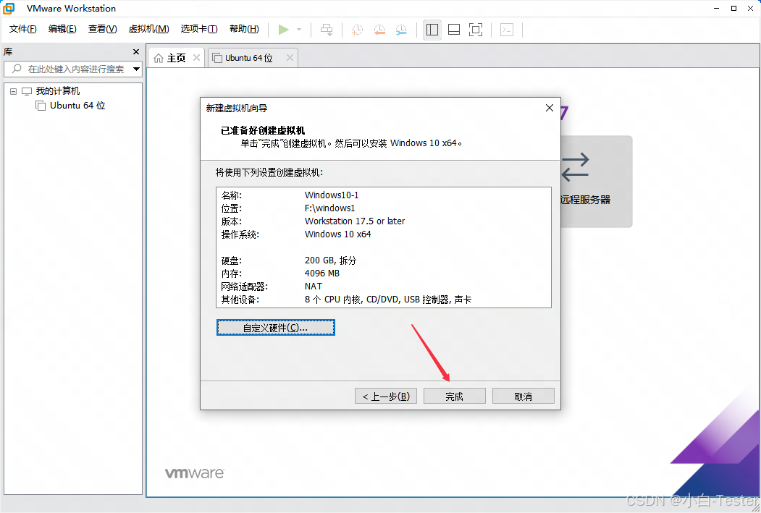
Task: Click the home icon on 主页 tab
Action: pos(159,58)
